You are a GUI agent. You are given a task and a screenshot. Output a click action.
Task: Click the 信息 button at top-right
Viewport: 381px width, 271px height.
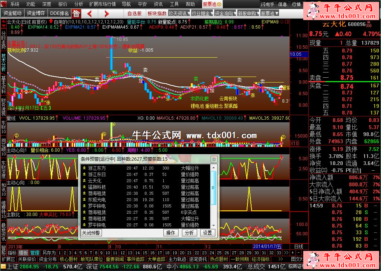tap(283, 4)
